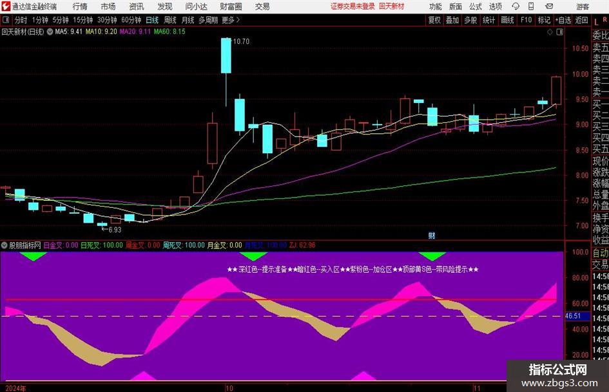Click the 回天新材 stock name link
Viewport: 609px width, 392px height.
coord(391,6)
